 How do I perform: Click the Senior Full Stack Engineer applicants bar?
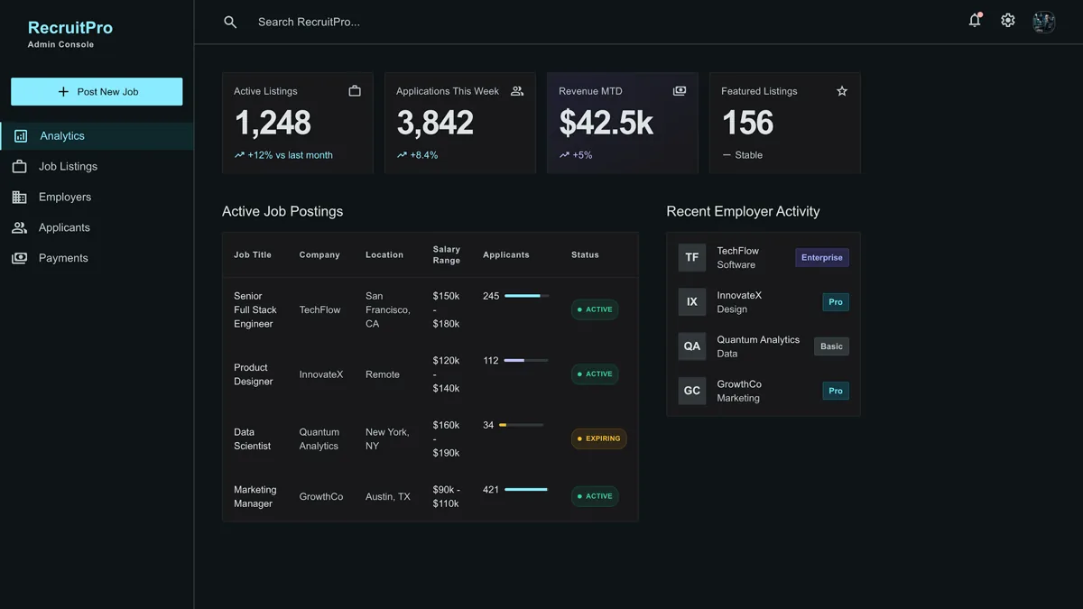click(x=527, y=296)
